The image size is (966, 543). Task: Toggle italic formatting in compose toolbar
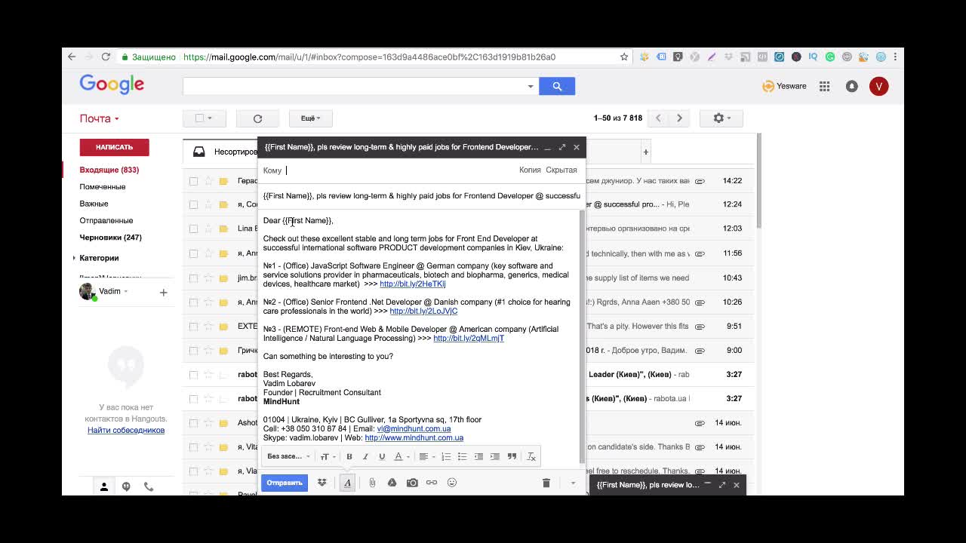pos(365,456)
